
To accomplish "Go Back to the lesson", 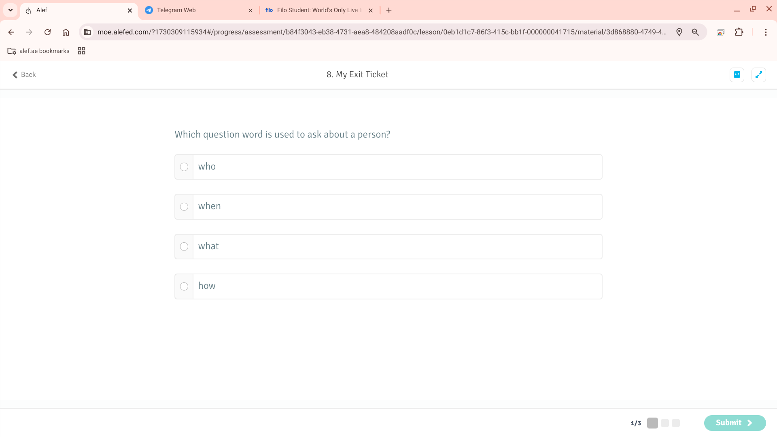I will tap(24, 74).
